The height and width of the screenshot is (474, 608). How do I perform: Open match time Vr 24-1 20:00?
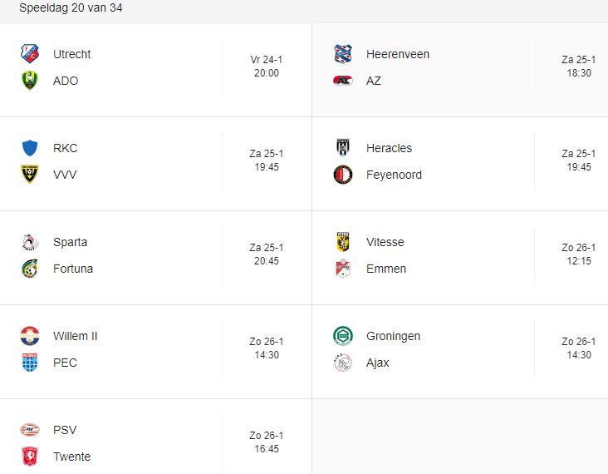click(x=267, y=66)
